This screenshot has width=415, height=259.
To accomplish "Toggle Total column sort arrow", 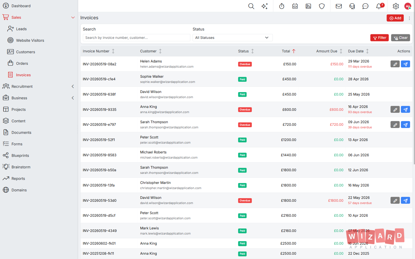I will click(294, 51).
